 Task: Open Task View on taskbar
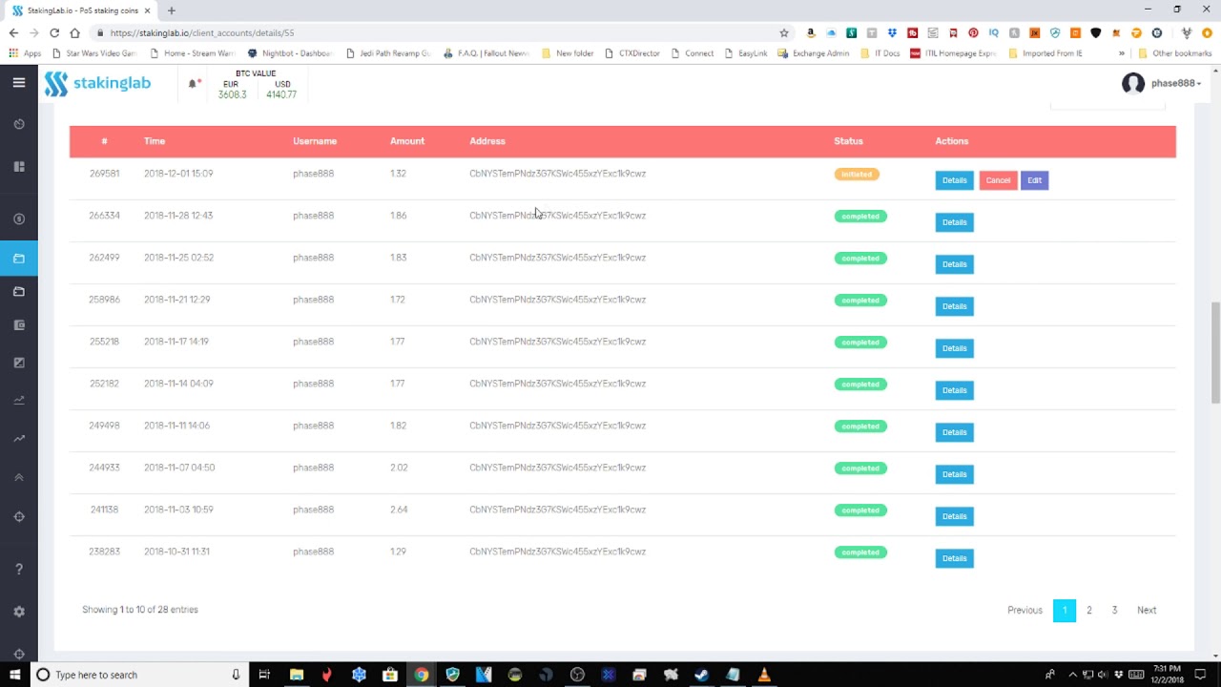coord(264,675)
